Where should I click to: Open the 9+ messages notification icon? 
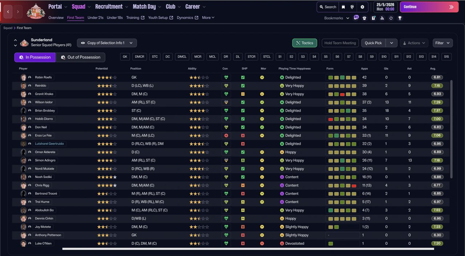click(x=356, y=17)
